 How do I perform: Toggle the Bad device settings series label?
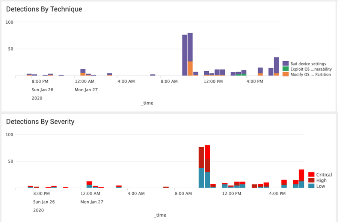click(x=308, y=64)
